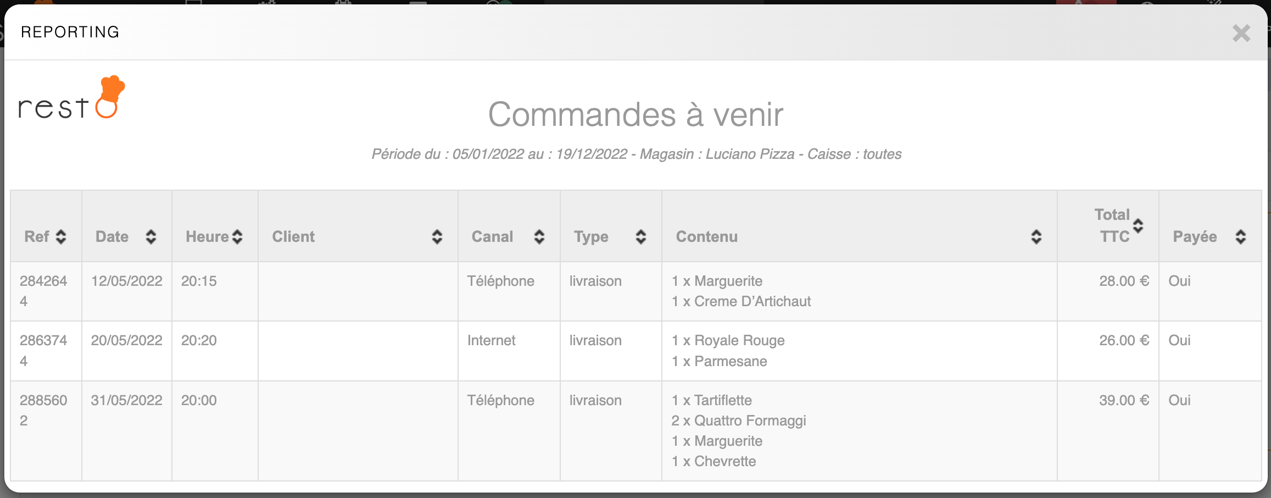
Task: Sort by Payée column arrows
Action: click(x=1241, y=237)
